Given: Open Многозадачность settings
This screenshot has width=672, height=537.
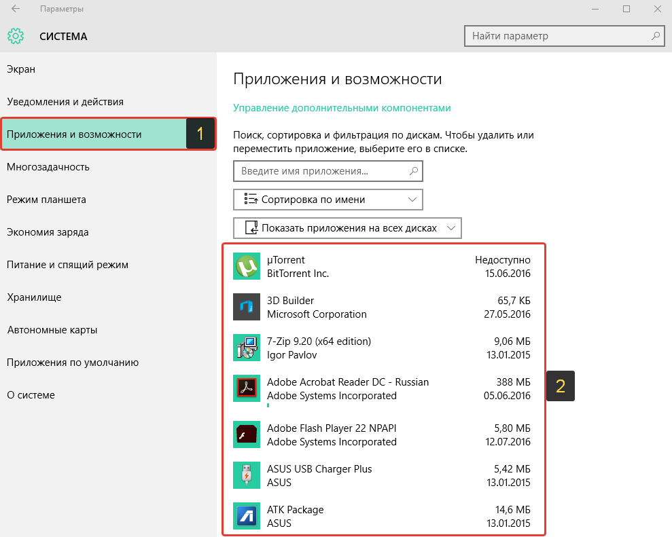Looking at the screenshot, I should [x=108, y=166].
